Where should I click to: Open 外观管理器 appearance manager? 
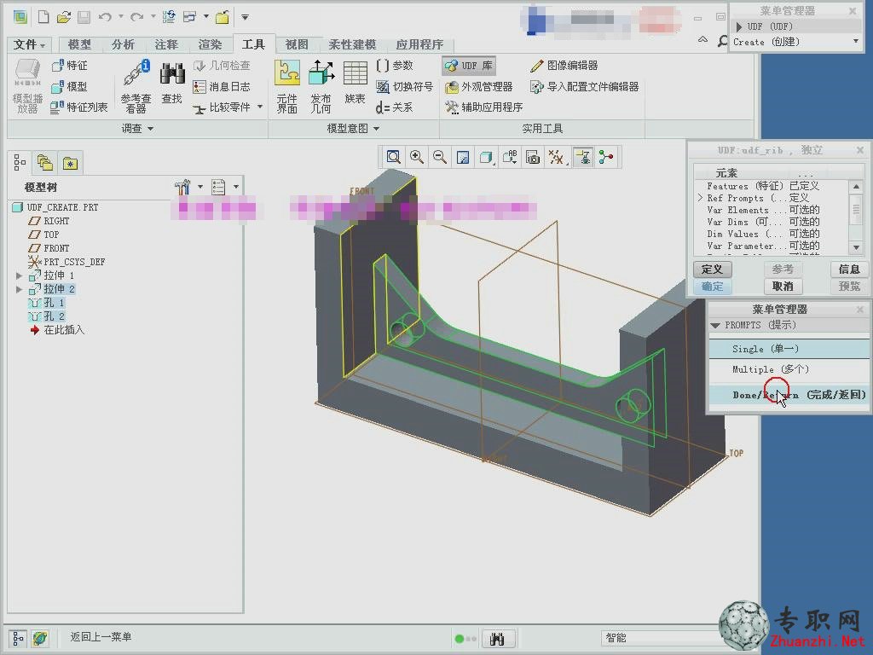coord(479,87)
